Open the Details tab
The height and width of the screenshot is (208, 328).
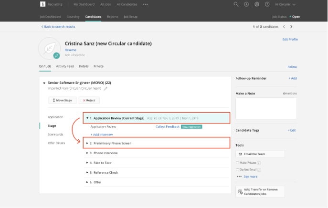point(84,66)
